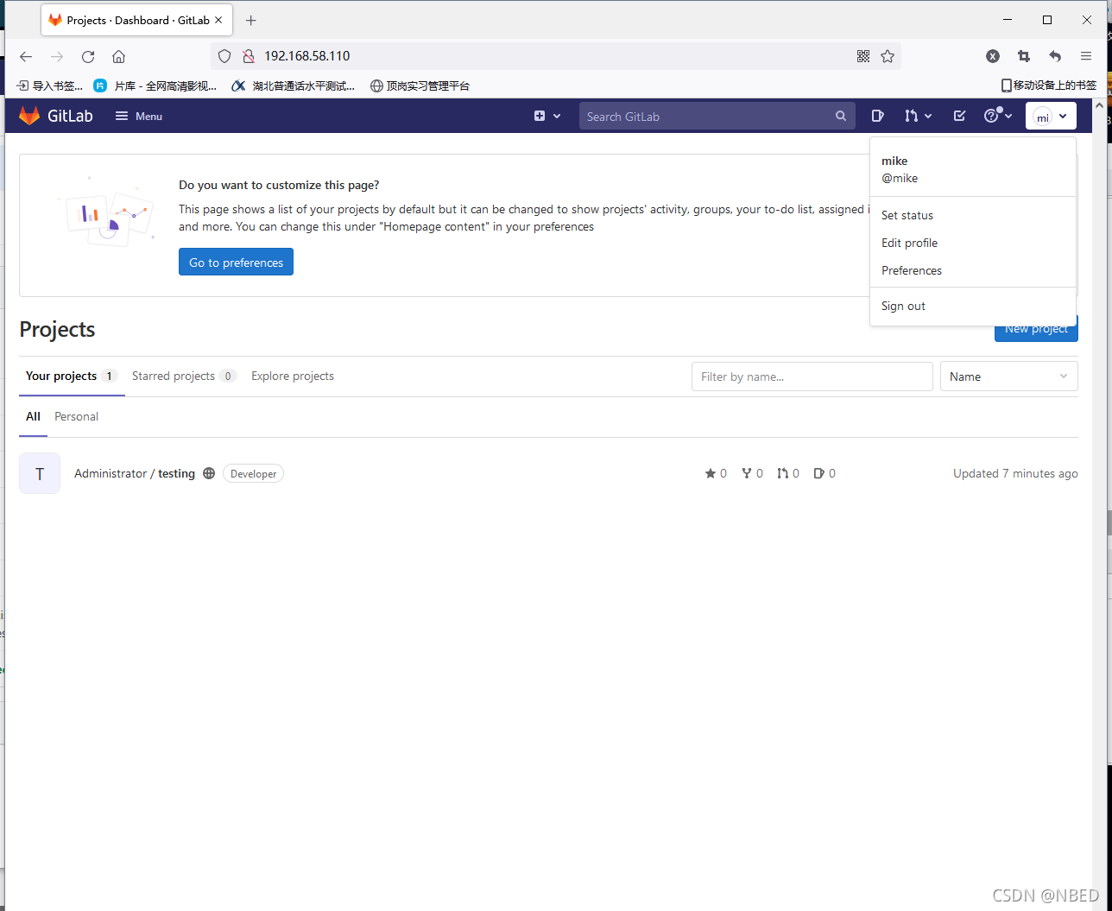Switch to Starred projects tab

click(184, 376)
